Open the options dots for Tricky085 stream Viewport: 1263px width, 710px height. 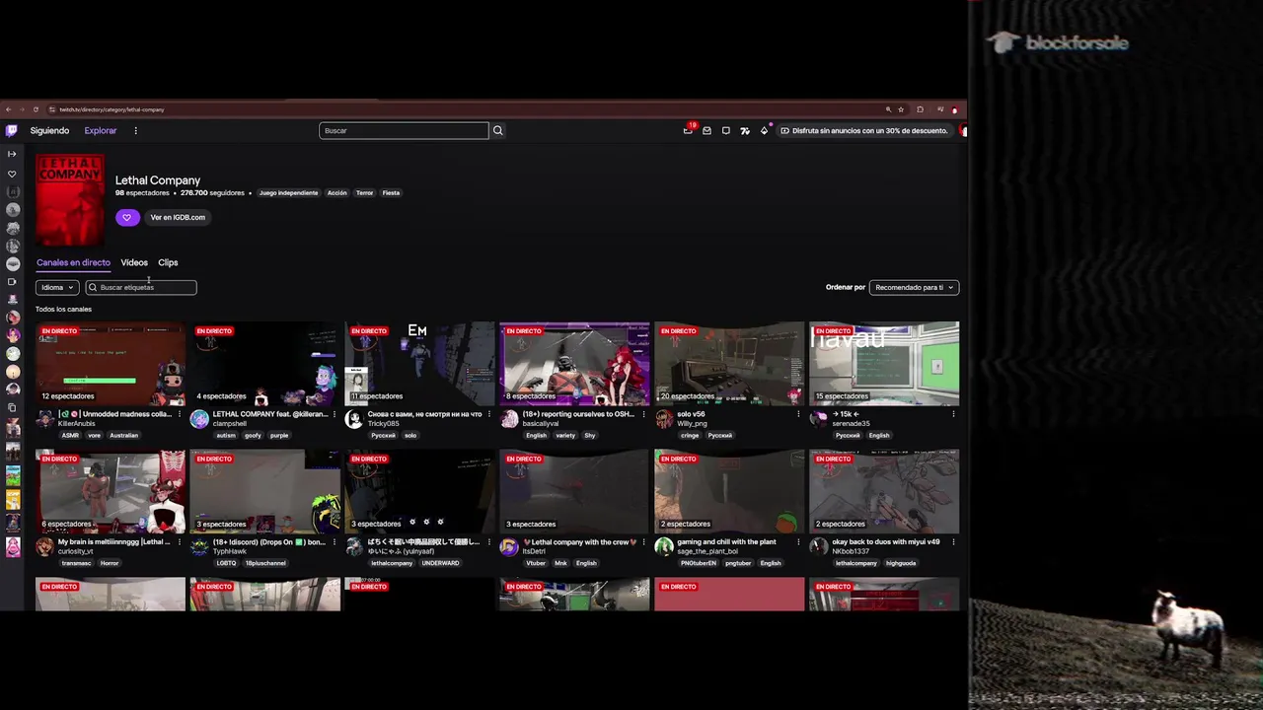pos(489,414)
